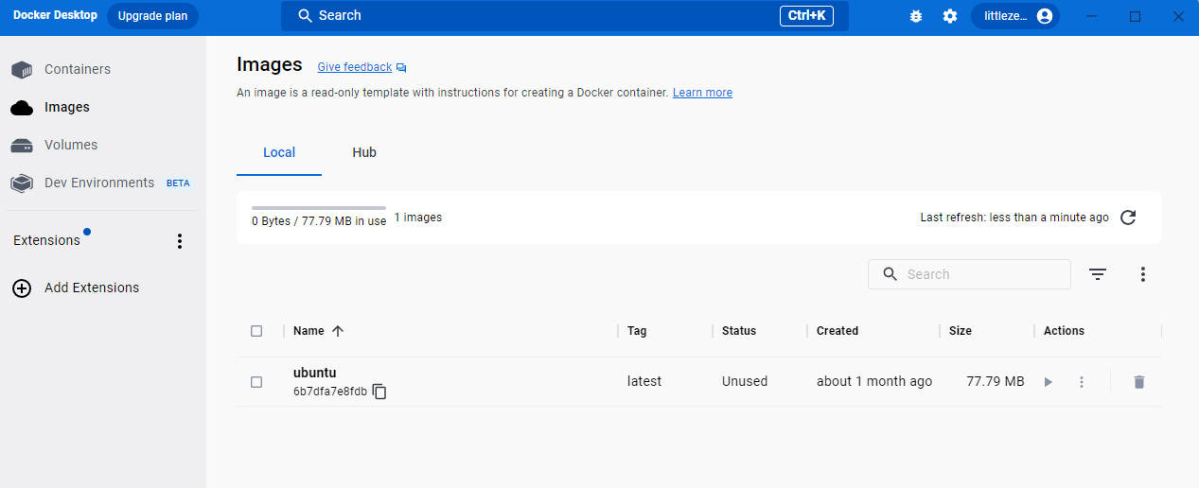Open Dev Environments in the sidebar

[99, 183]
